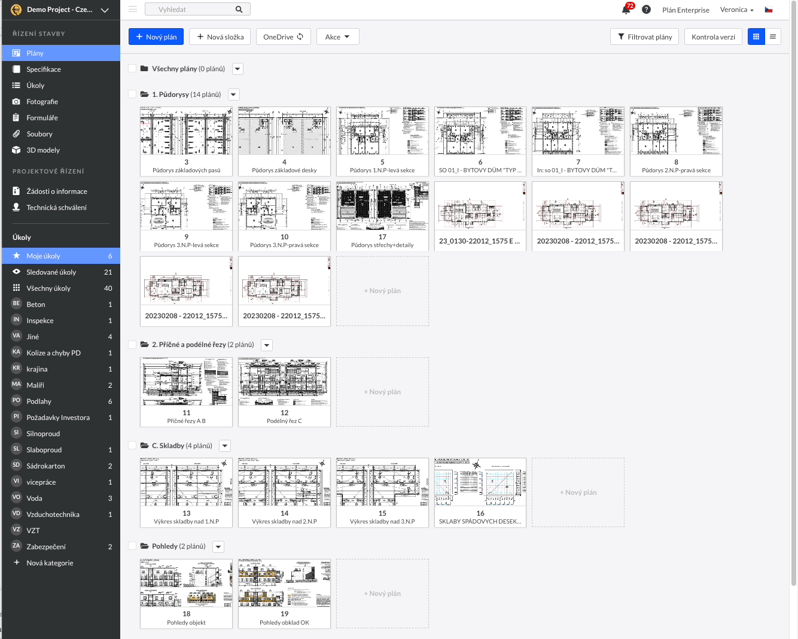Open the hamburger menu at top
The image size is (798, 639).
[x=132, y=9]
